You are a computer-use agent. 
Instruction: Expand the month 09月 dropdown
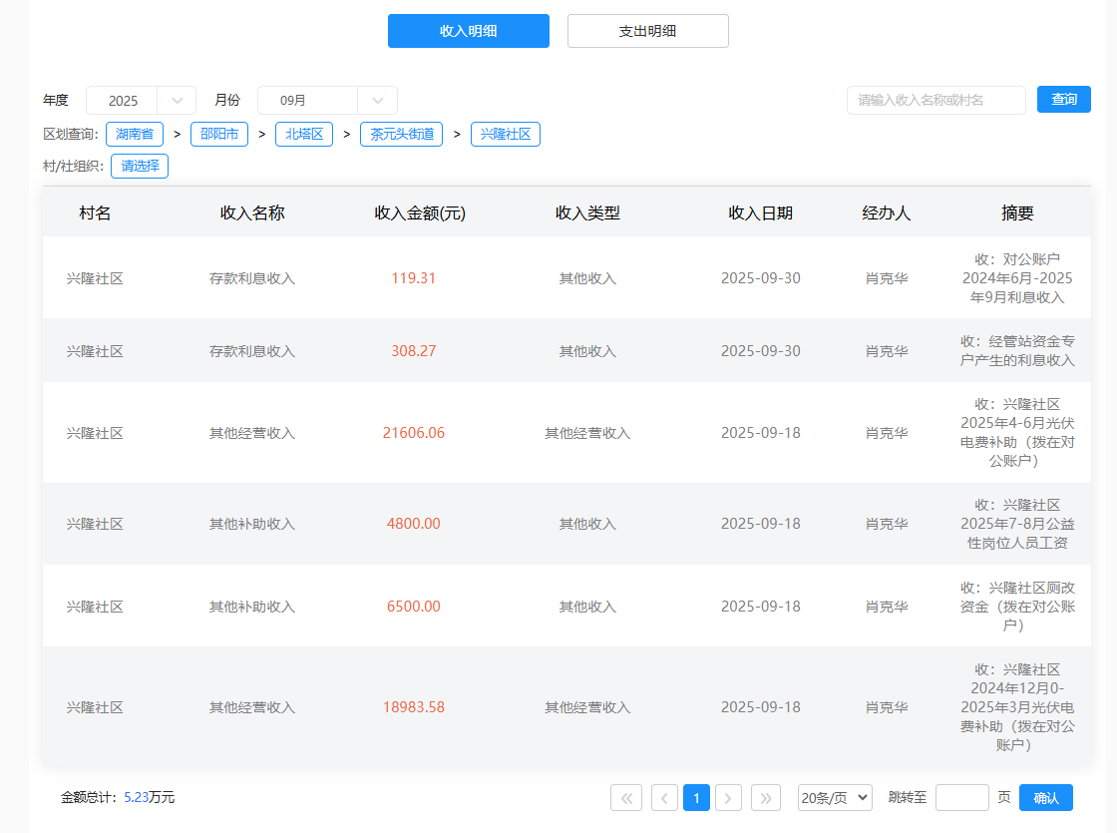(327, 101)
